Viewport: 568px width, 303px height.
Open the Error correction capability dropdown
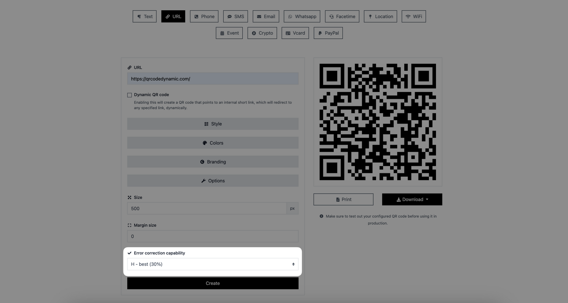pos(213,264)
